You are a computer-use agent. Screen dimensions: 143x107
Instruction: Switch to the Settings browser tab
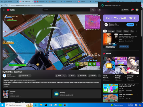click(x=55, y=2)
